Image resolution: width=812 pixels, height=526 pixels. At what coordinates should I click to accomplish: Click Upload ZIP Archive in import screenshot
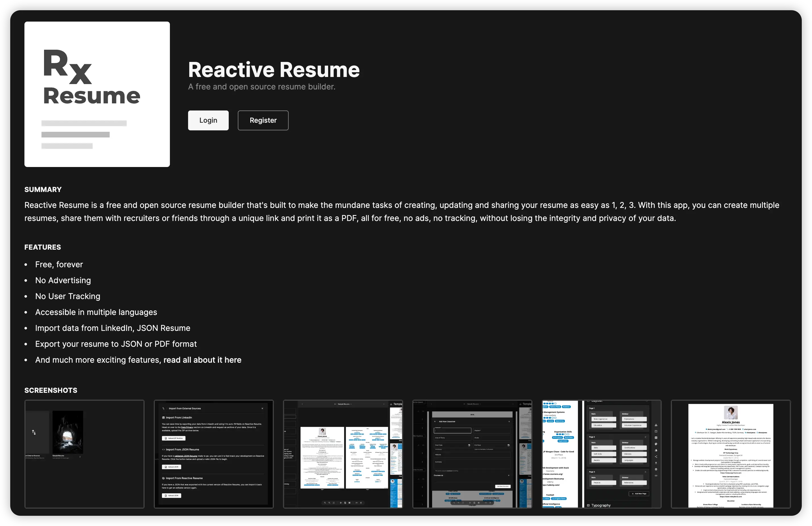(174, 438)
